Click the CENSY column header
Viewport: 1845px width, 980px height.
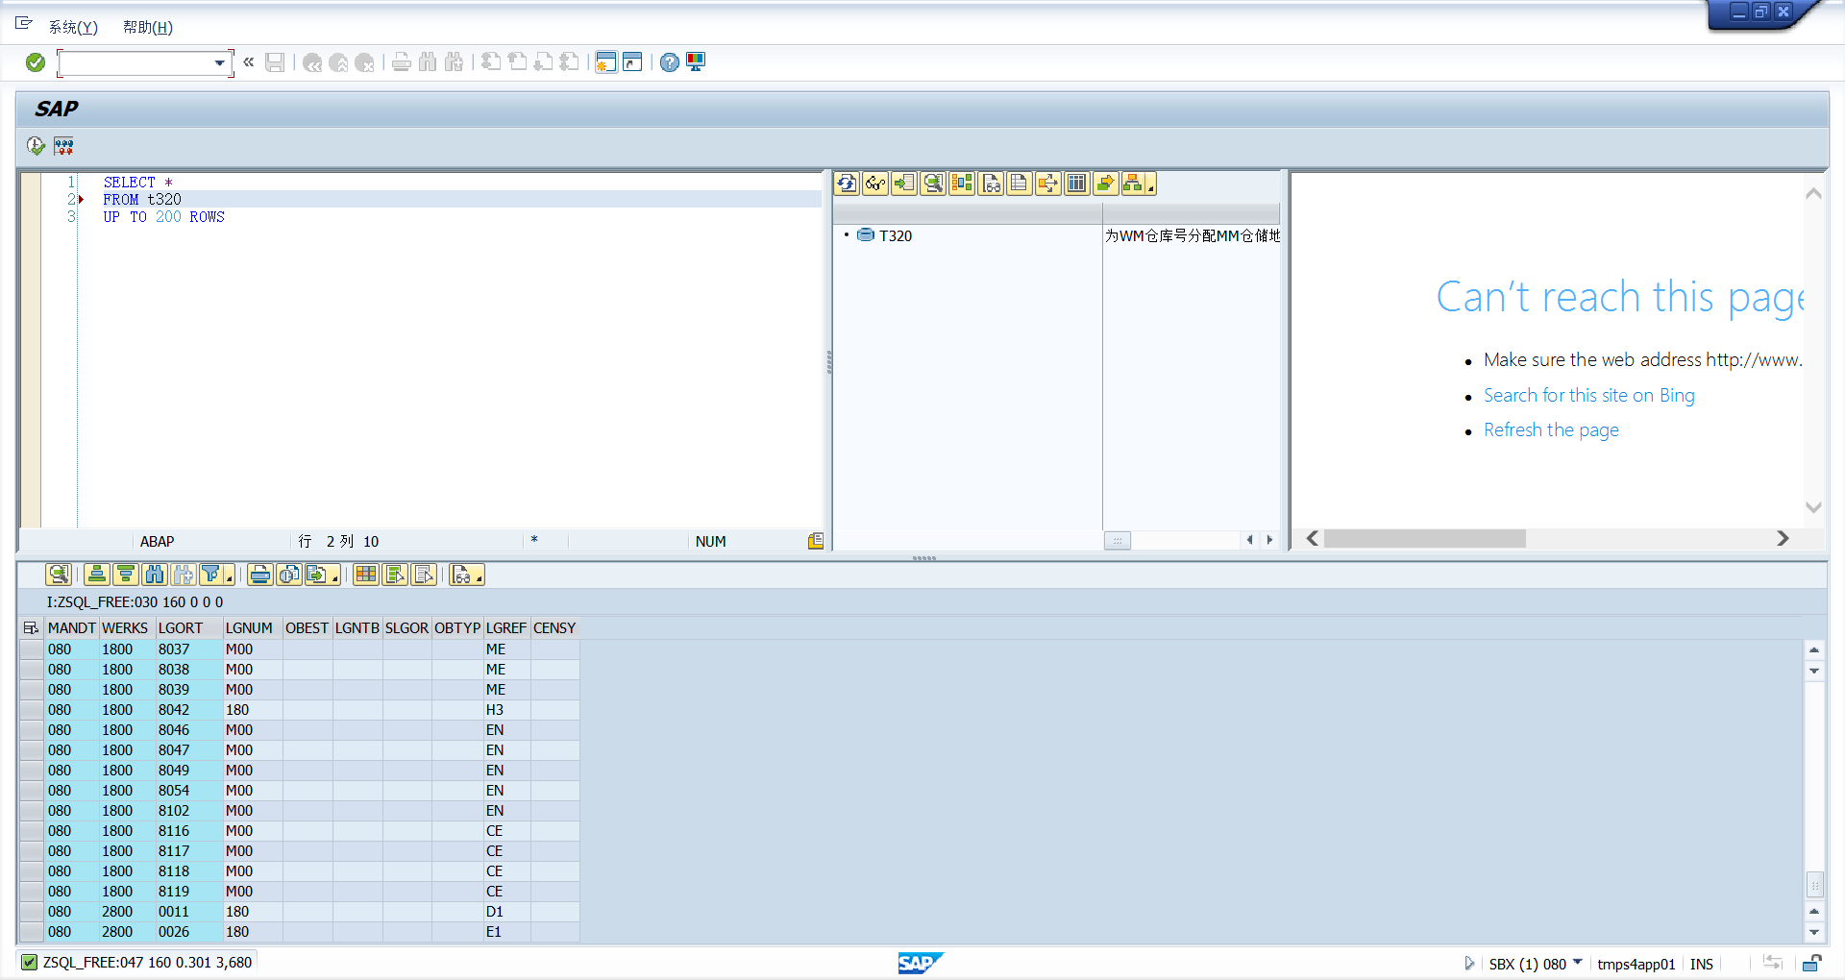click(x=554, y=628)
